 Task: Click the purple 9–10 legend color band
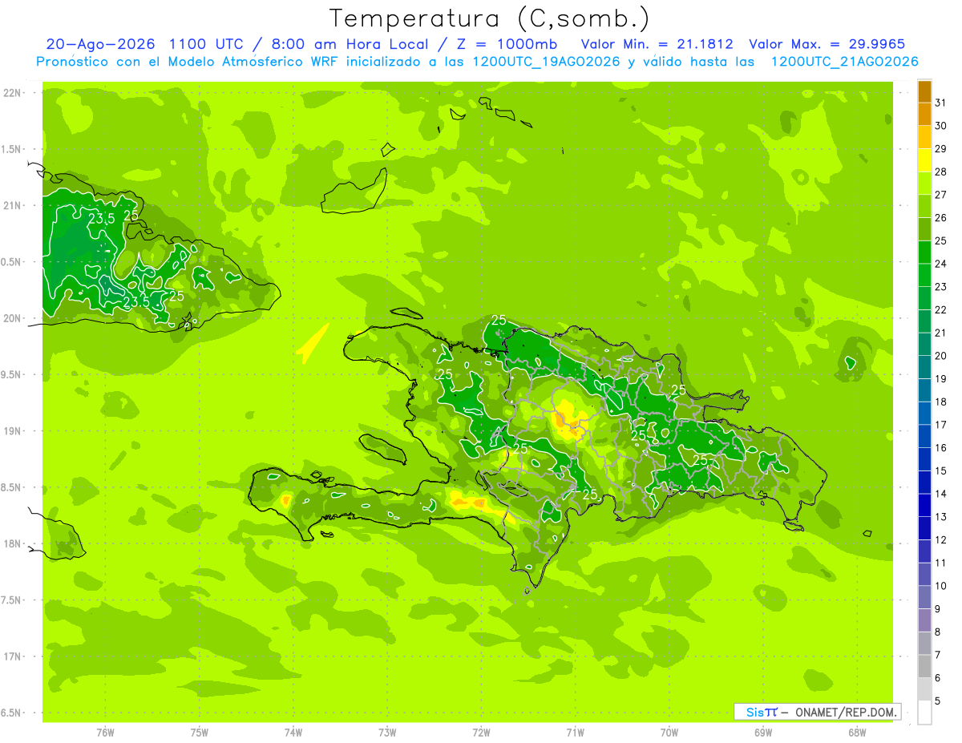(x=924, y=597)
